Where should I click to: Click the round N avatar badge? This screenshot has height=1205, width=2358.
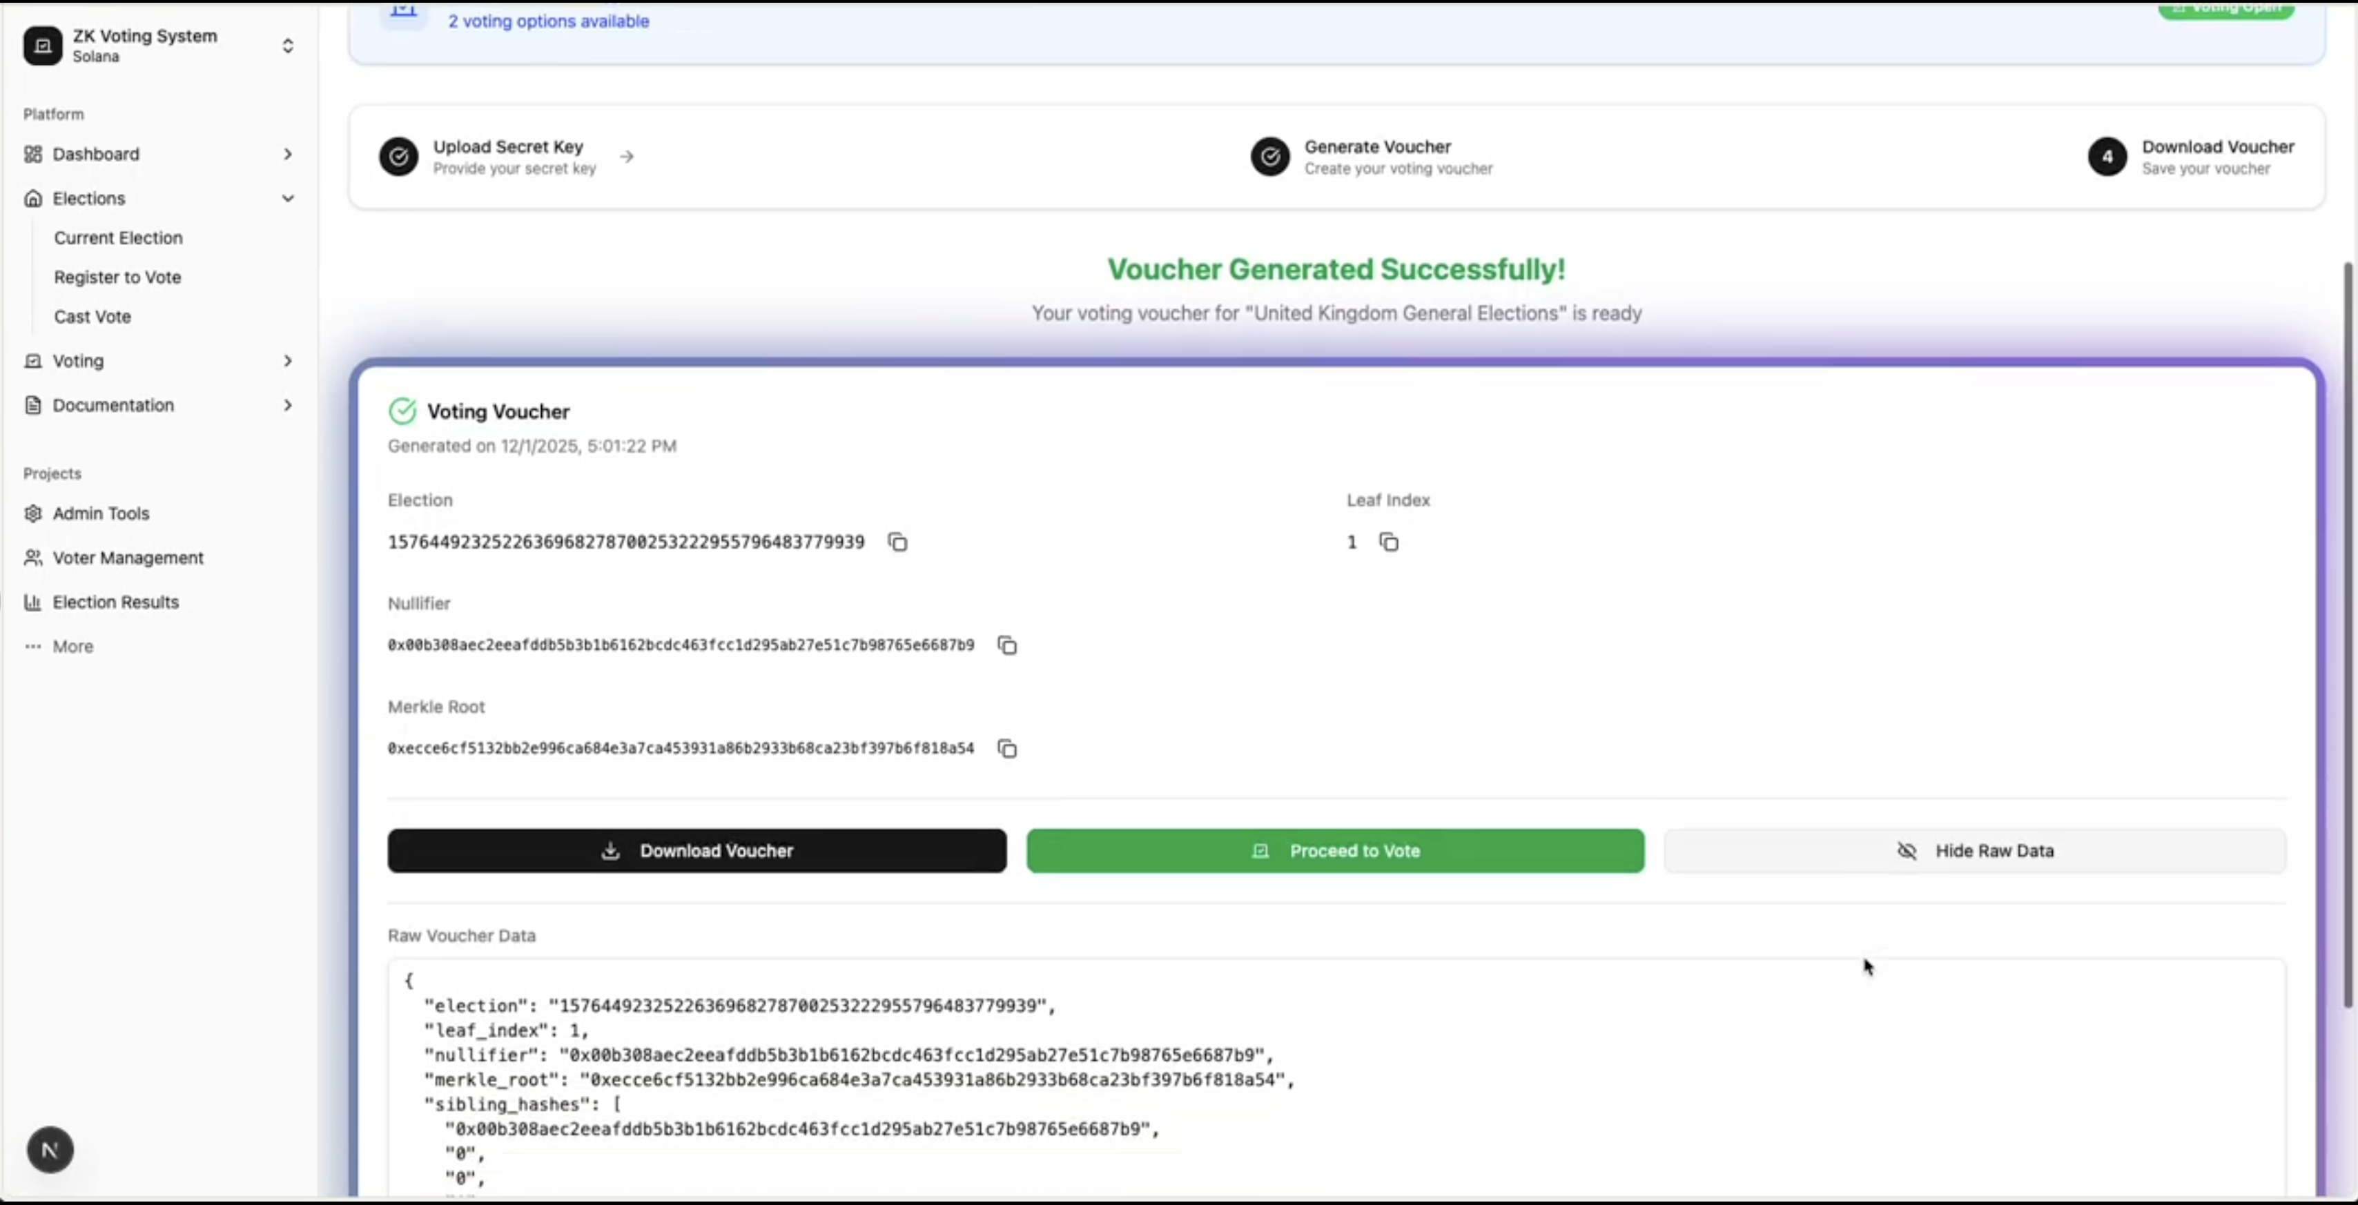50,1150
